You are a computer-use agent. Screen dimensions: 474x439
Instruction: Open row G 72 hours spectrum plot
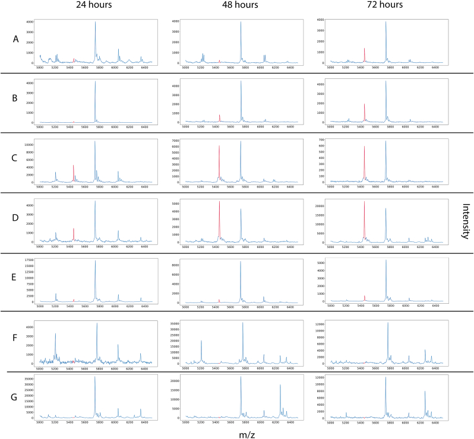coord(387,397)
